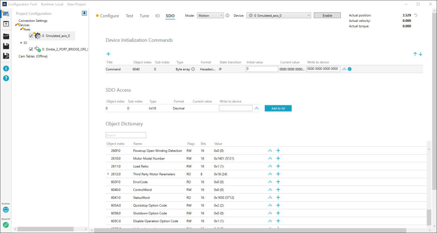
Task: Switch to the Configure tab
Action: tap(109, 16)
